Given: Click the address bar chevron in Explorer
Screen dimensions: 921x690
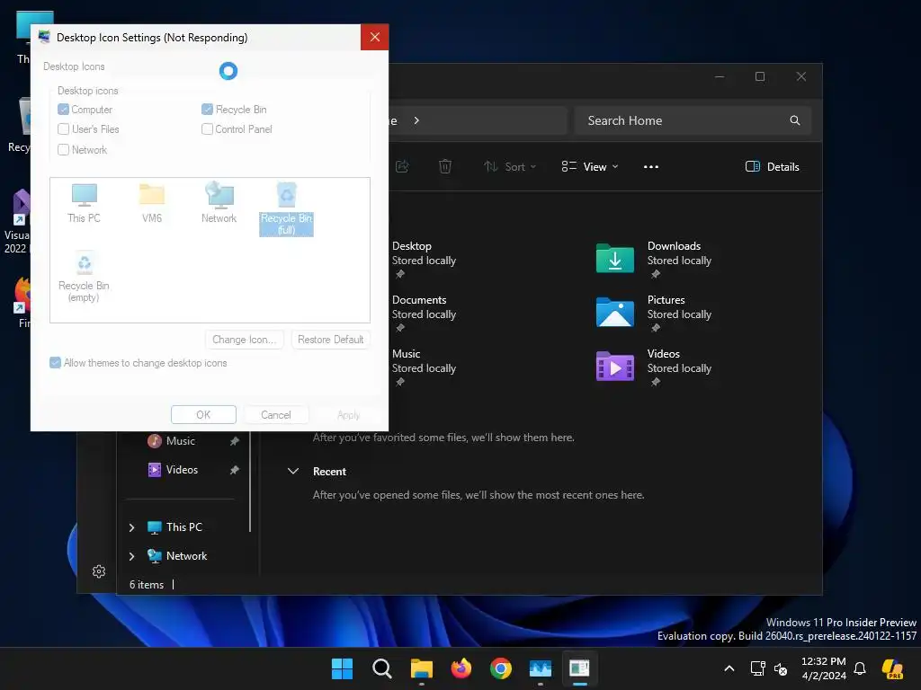Looking at the screenshot, I should pos(416,120).
